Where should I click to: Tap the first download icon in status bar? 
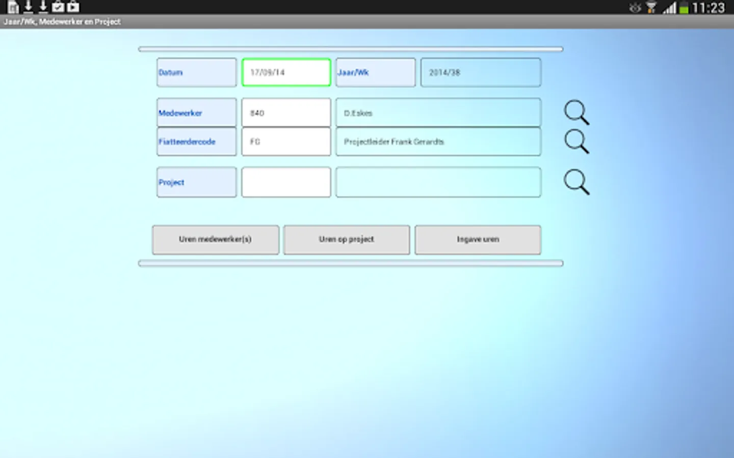click(x=29, y=7)
